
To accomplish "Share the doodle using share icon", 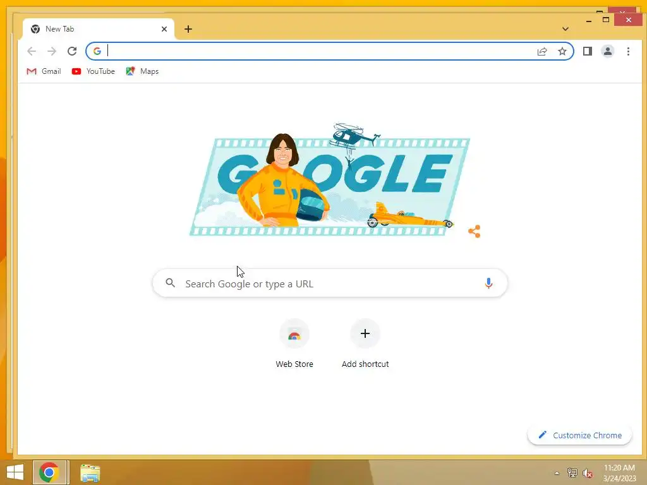I will (x=474, y=231).
